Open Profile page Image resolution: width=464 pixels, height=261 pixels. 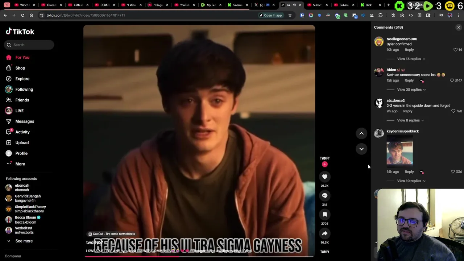tap(21, 153)
